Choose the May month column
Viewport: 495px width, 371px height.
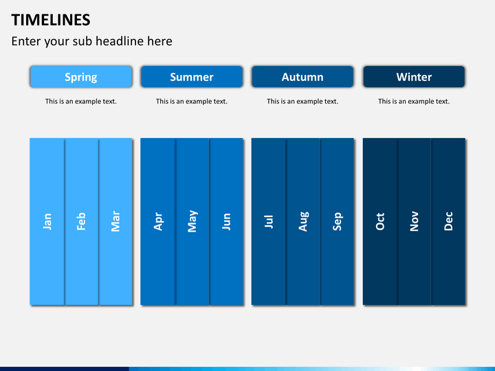tap(192, 221)
